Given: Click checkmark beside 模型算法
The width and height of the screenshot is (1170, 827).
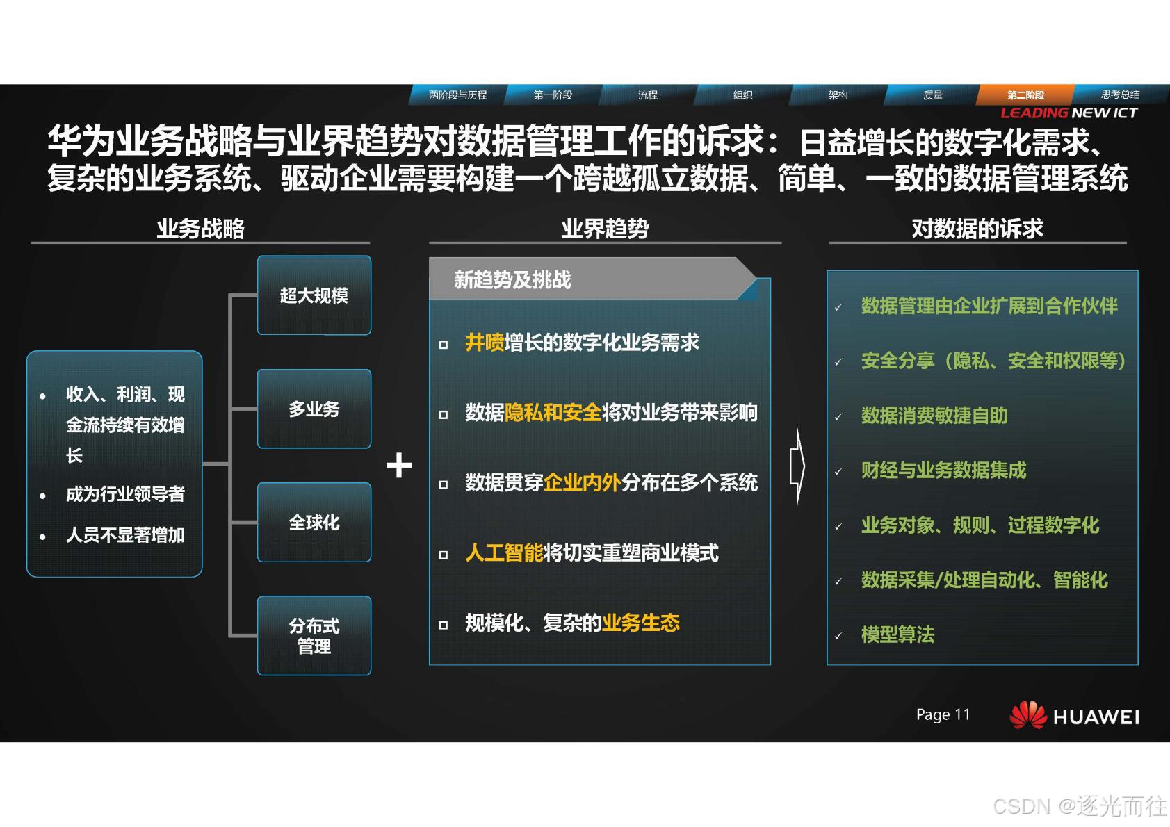Looking at the screenshot, I should coord(838,636).
